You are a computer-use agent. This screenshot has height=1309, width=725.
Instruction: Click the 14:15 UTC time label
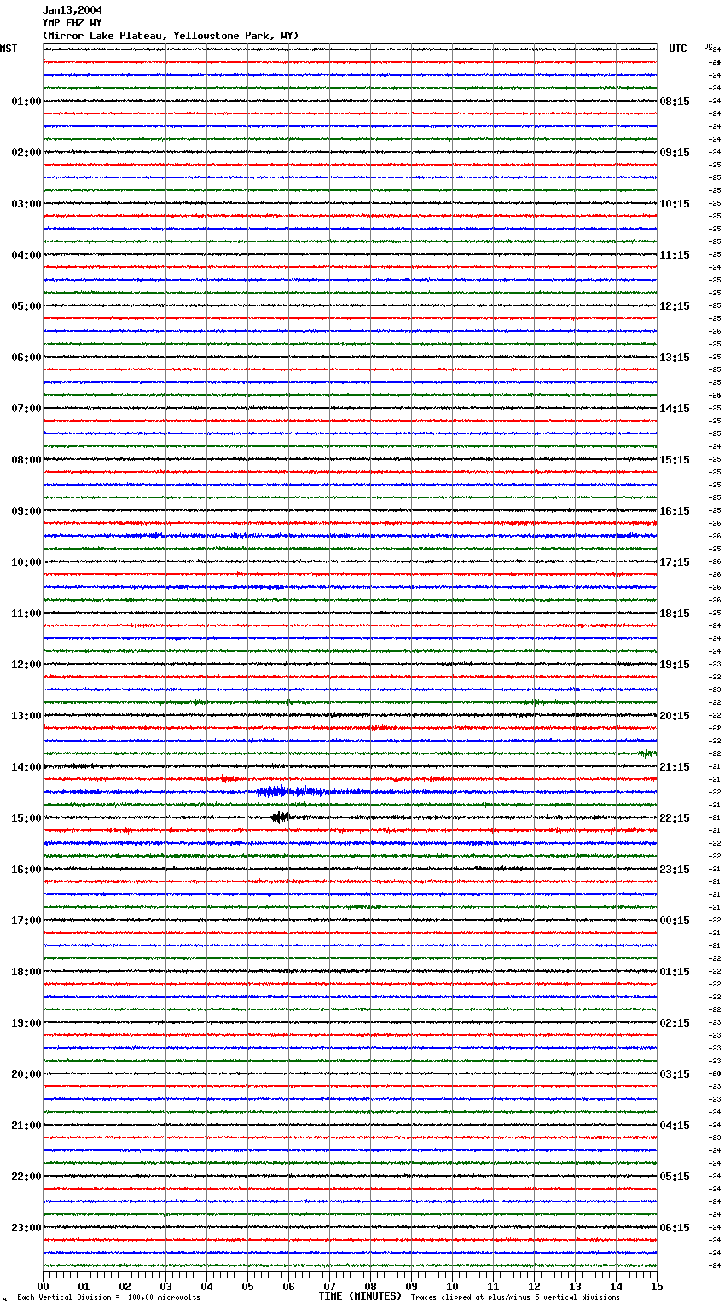[675, 409]
